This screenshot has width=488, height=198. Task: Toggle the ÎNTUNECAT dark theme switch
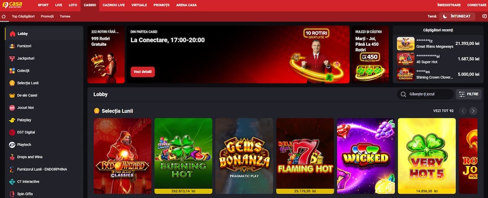pos(457,16)
